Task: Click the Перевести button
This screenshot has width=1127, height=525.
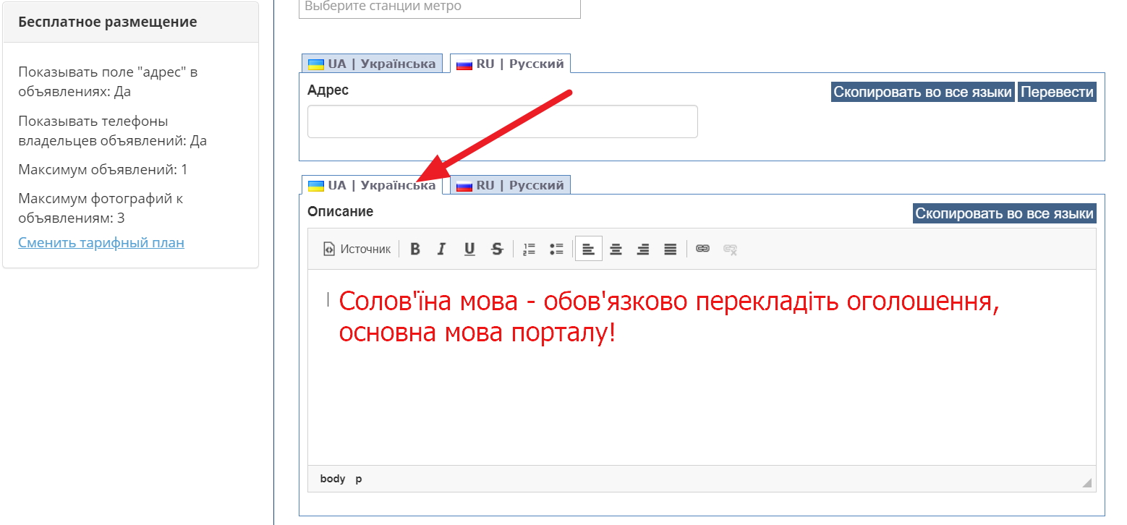Action: click(1057, 92)
